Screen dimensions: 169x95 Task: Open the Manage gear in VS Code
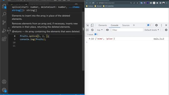coord(4,90)
